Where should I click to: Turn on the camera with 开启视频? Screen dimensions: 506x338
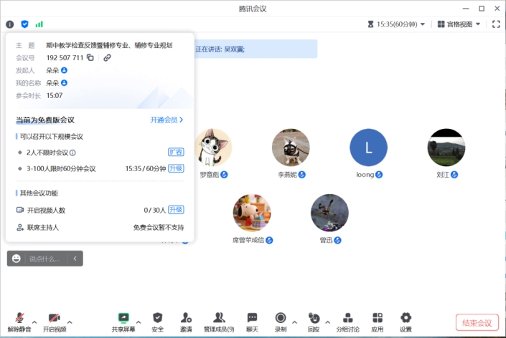[54, 322]
